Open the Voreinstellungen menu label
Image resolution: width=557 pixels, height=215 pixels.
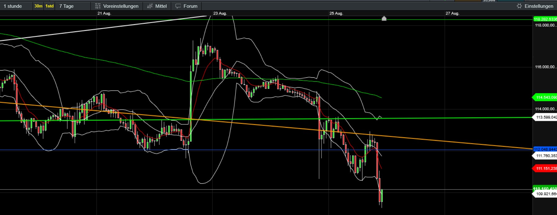(x=121, y=6)
